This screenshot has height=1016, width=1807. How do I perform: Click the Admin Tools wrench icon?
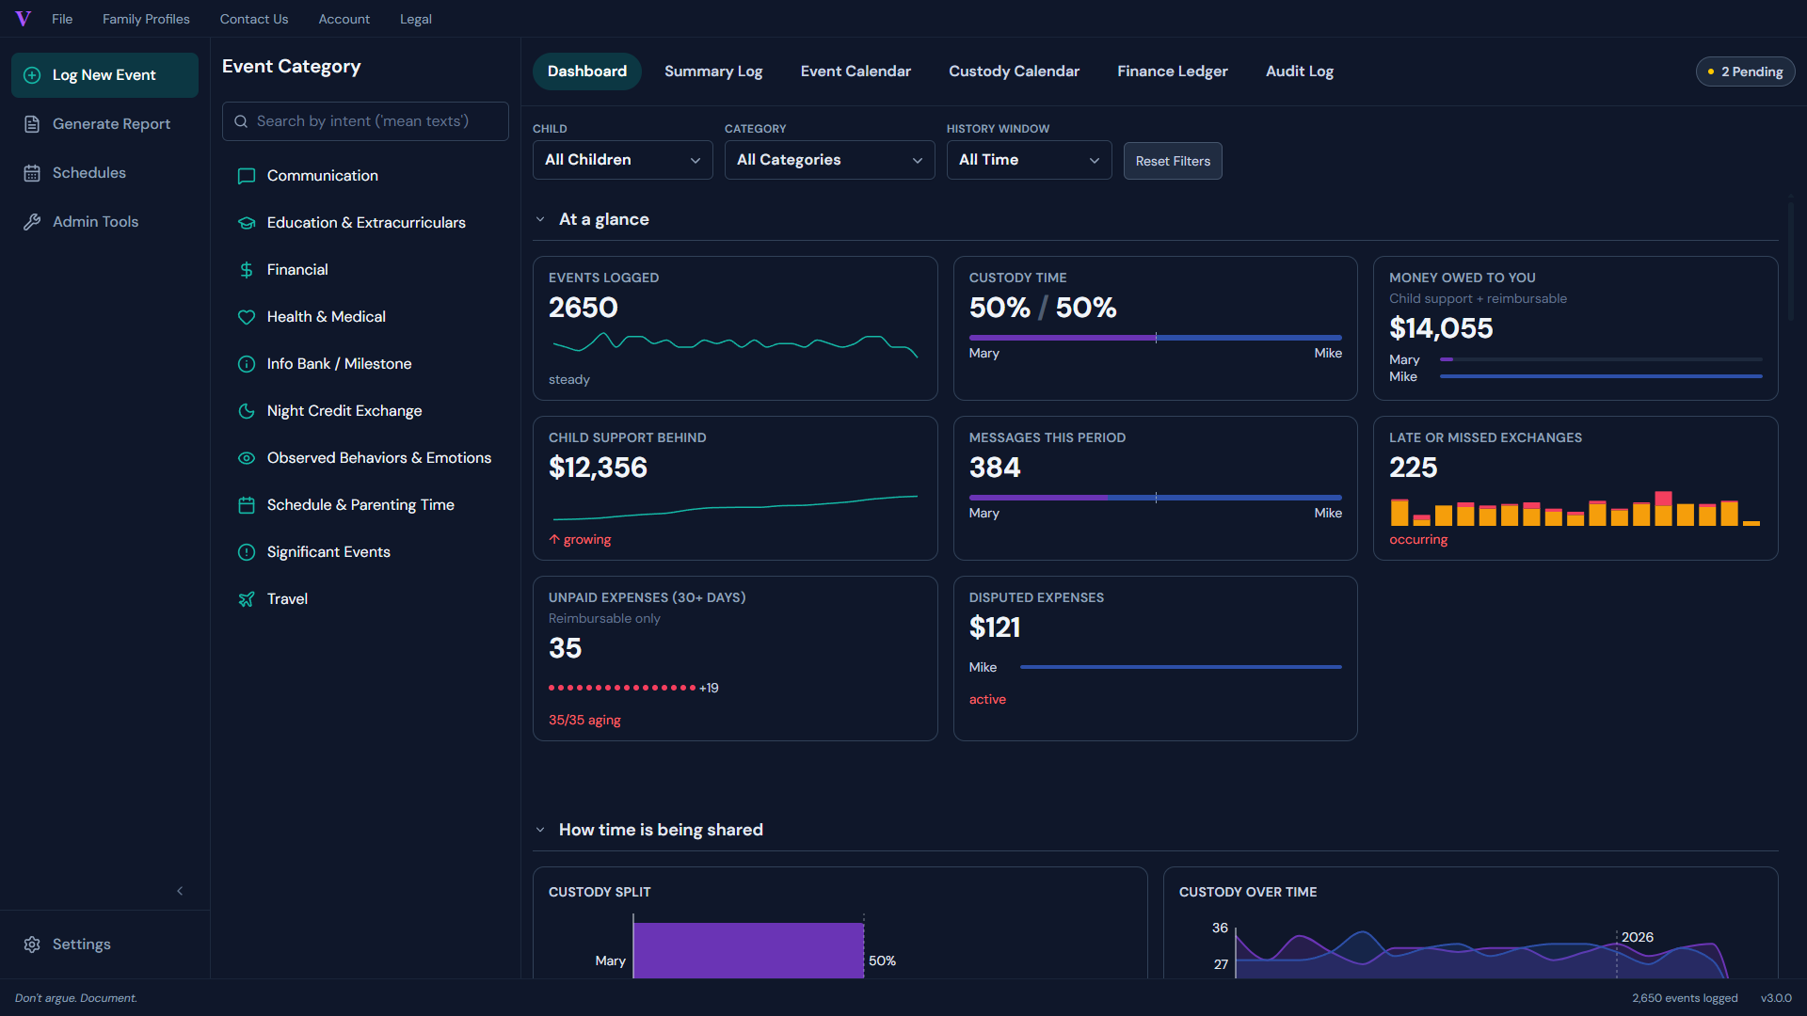(32, 222)
